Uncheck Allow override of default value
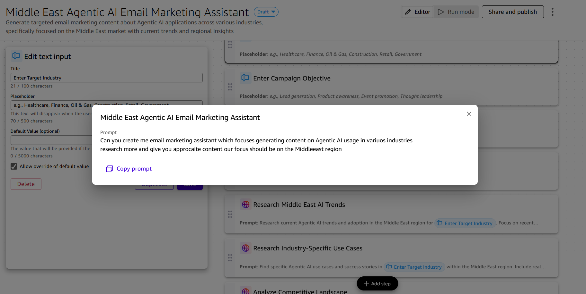This screenshot has width=586, height=294. coord(13,166)
